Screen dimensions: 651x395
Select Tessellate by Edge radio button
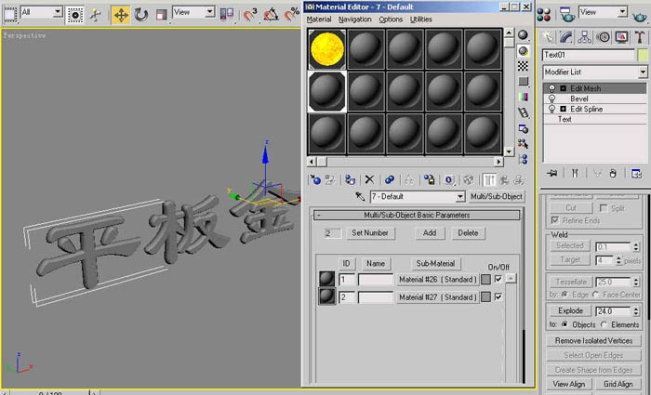point(565,295)
